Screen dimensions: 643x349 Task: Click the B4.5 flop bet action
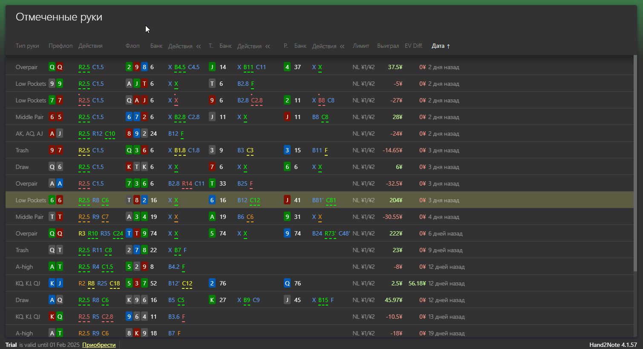pyautogui.click(x=180, y=67)
